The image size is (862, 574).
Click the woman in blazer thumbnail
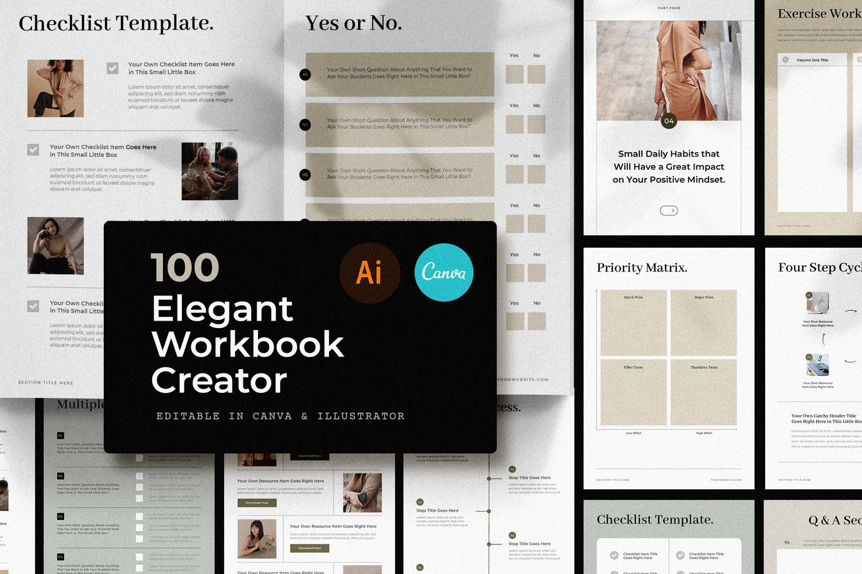tap(55, 88)
